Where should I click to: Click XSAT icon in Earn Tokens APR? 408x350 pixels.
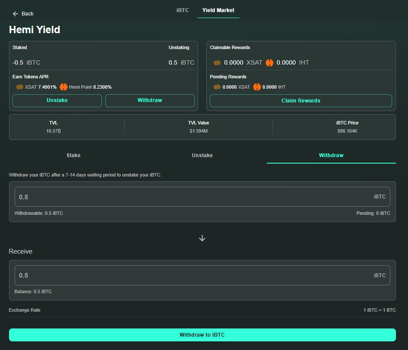(x=19, y=87)
